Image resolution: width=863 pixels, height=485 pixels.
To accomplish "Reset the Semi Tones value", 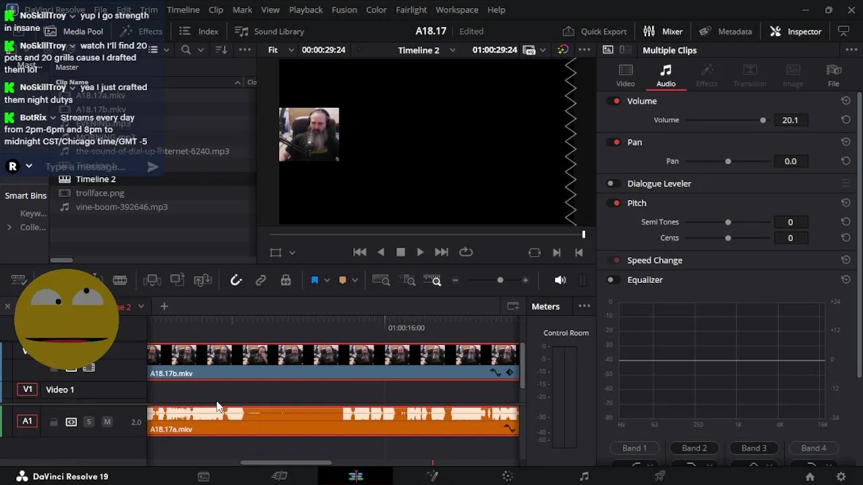I will (845, 222).
